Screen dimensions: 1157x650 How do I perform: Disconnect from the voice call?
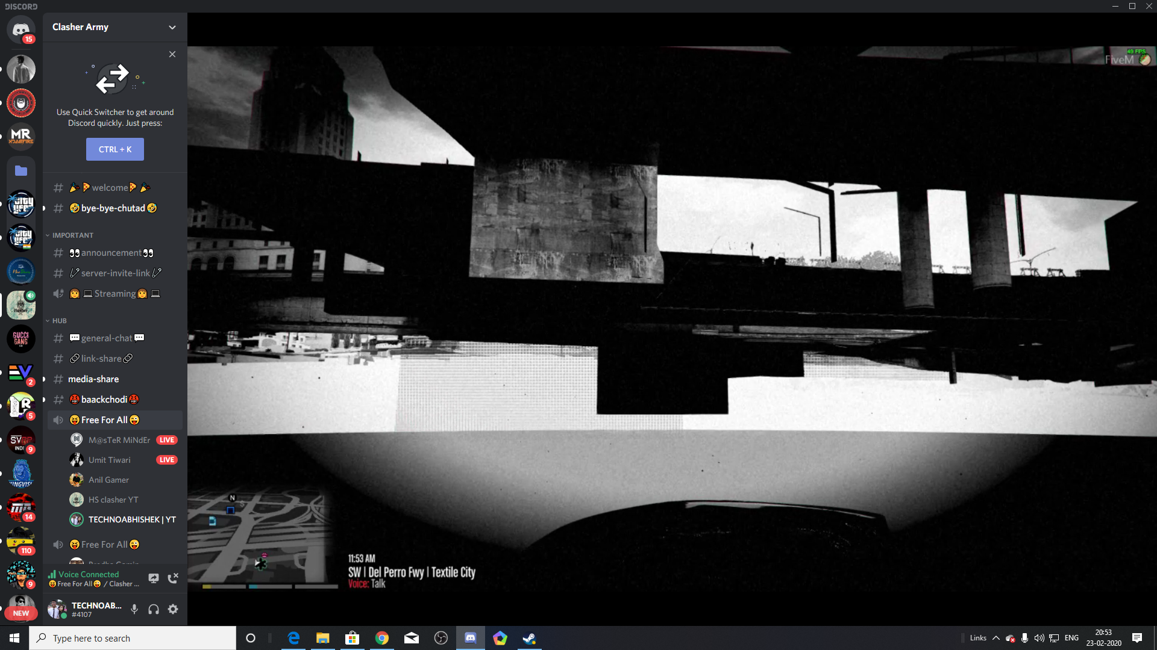[173, 578]
